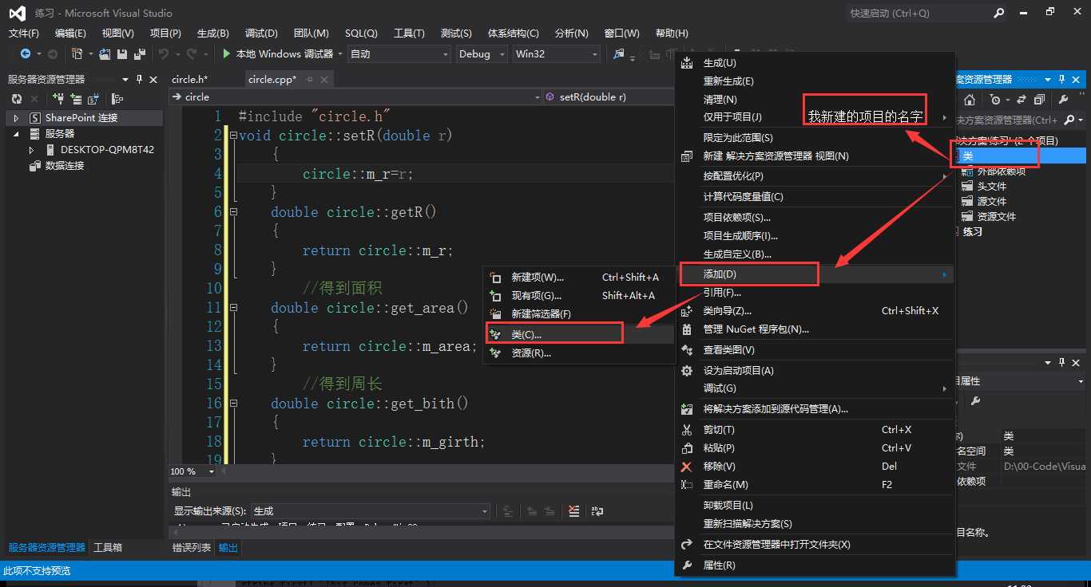
Task: Choose 新建项(W)... in the add submenu
Action: tap(579, 278)
